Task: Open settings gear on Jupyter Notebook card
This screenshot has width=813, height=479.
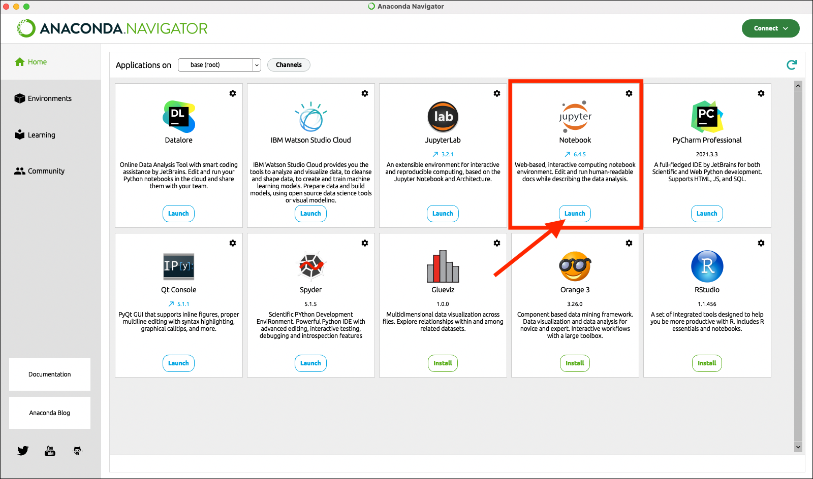Action: pyautogui.click(x=629, y=93)
